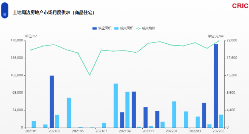Screen dimensions: 249x134
Task: Toggle the 成交面积 legend entry
Action: click(x=124, y=28)
